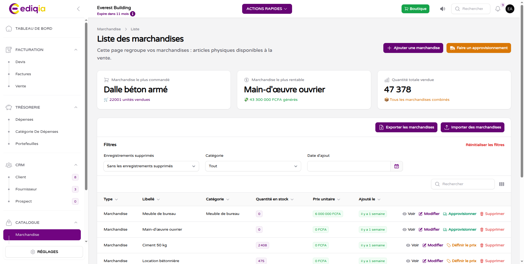Click the CRM people icon
The image size is (524, 264).
point(9,165)
